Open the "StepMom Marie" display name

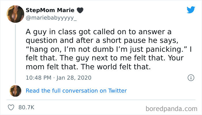click(50, 10)
